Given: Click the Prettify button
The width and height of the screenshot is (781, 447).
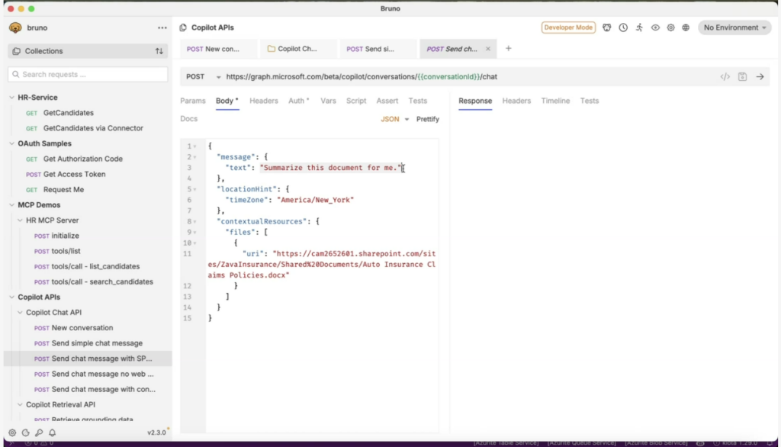Looking at the screenshot, I should pos(427,119).
